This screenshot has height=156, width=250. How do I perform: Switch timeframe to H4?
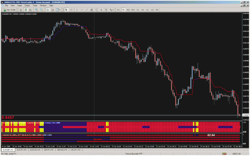tap(142, 10)
